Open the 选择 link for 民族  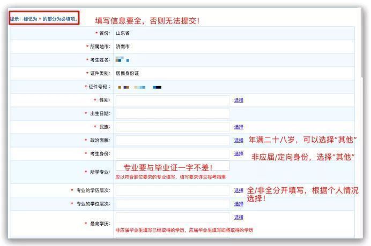pyautogui.click(x=239, y=127)
